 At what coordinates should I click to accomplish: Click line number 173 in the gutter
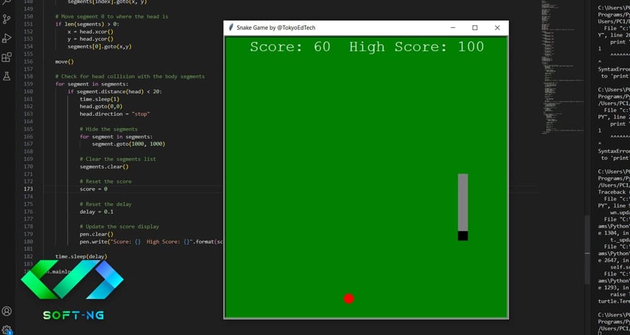point(28,189)
